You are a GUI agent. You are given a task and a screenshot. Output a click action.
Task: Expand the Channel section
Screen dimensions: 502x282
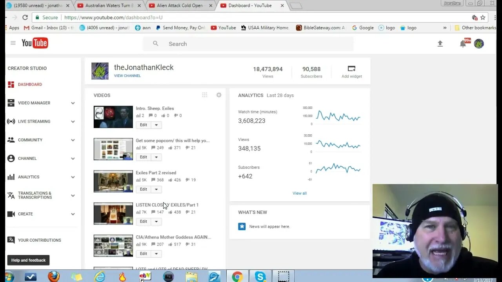73,158
